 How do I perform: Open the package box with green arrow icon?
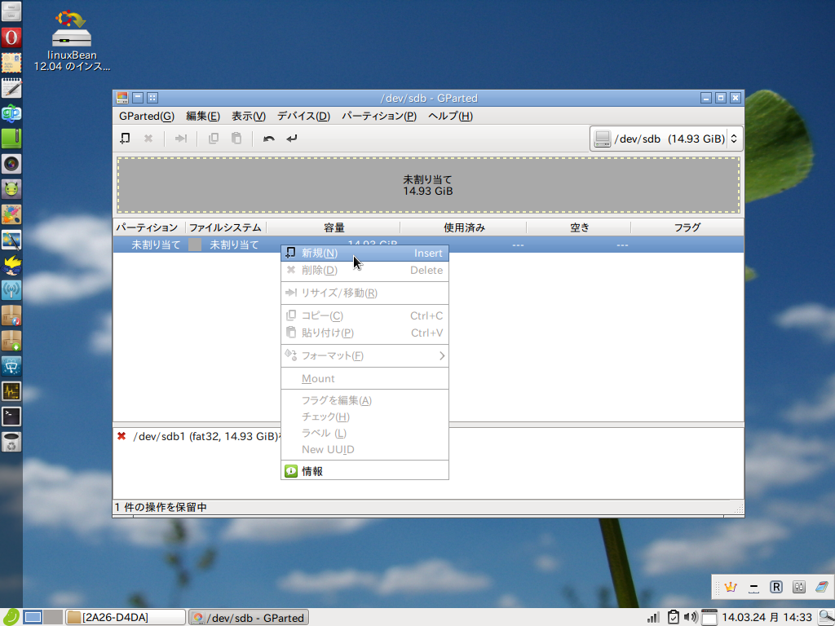tap(11, 341)
